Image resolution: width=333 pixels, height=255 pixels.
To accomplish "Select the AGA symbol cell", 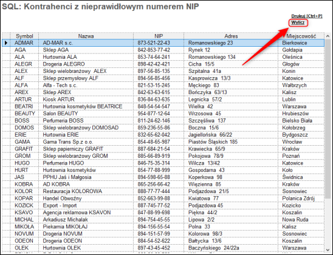I will [x=24, y=50].
